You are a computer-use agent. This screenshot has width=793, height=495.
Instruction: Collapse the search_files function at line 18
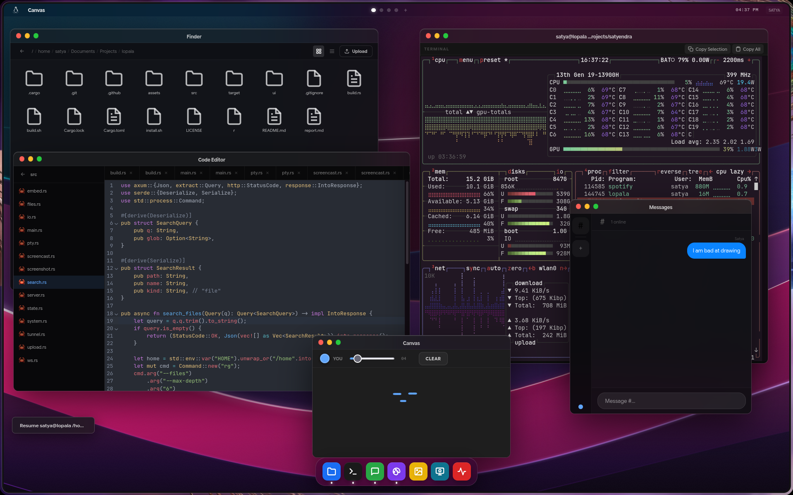116,314
